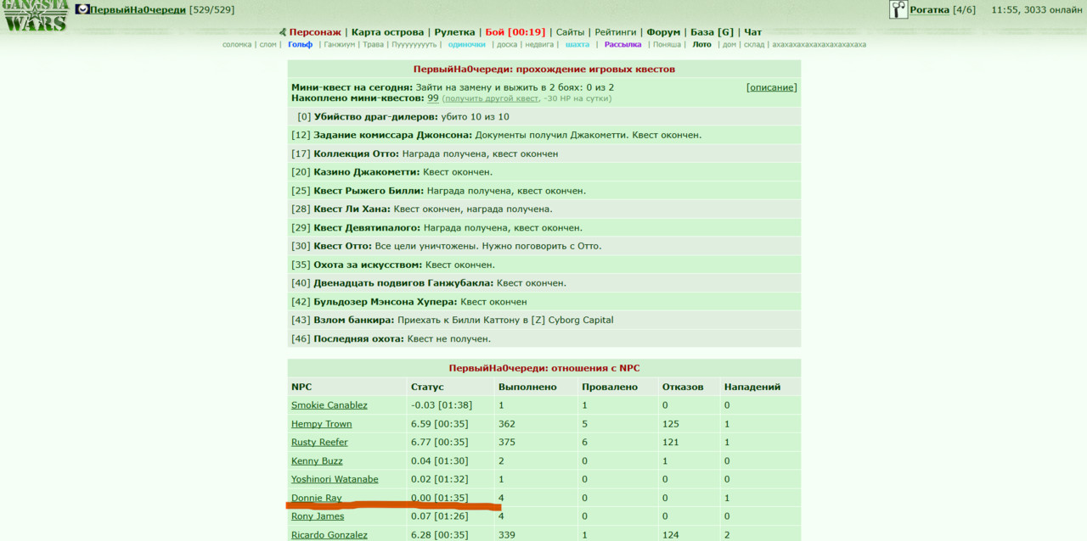
Task: Click the Gangsta Wars logo
Action: [x=35, y=16]
